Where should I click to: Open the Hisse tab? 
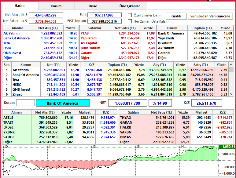(93, 6)
